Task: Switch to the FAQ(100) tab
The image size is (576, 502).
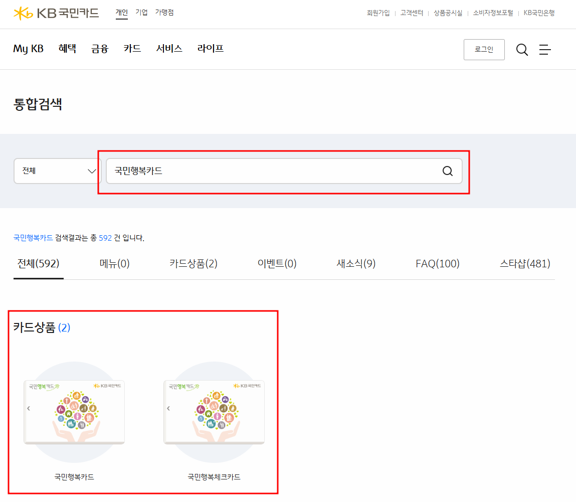Action: 437,263
